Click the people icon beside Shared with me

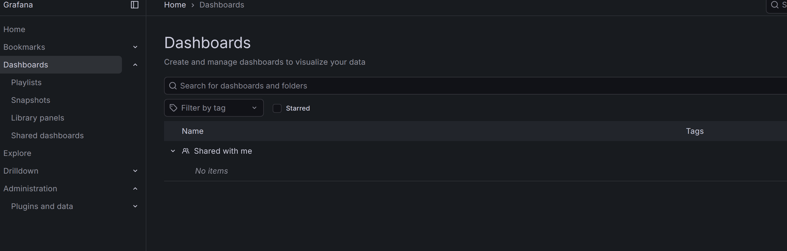point(185,151)
